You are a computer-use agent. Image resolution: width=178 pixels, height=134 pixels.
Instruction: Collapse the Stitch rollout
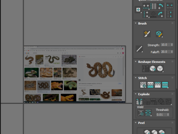coord(136,78)
